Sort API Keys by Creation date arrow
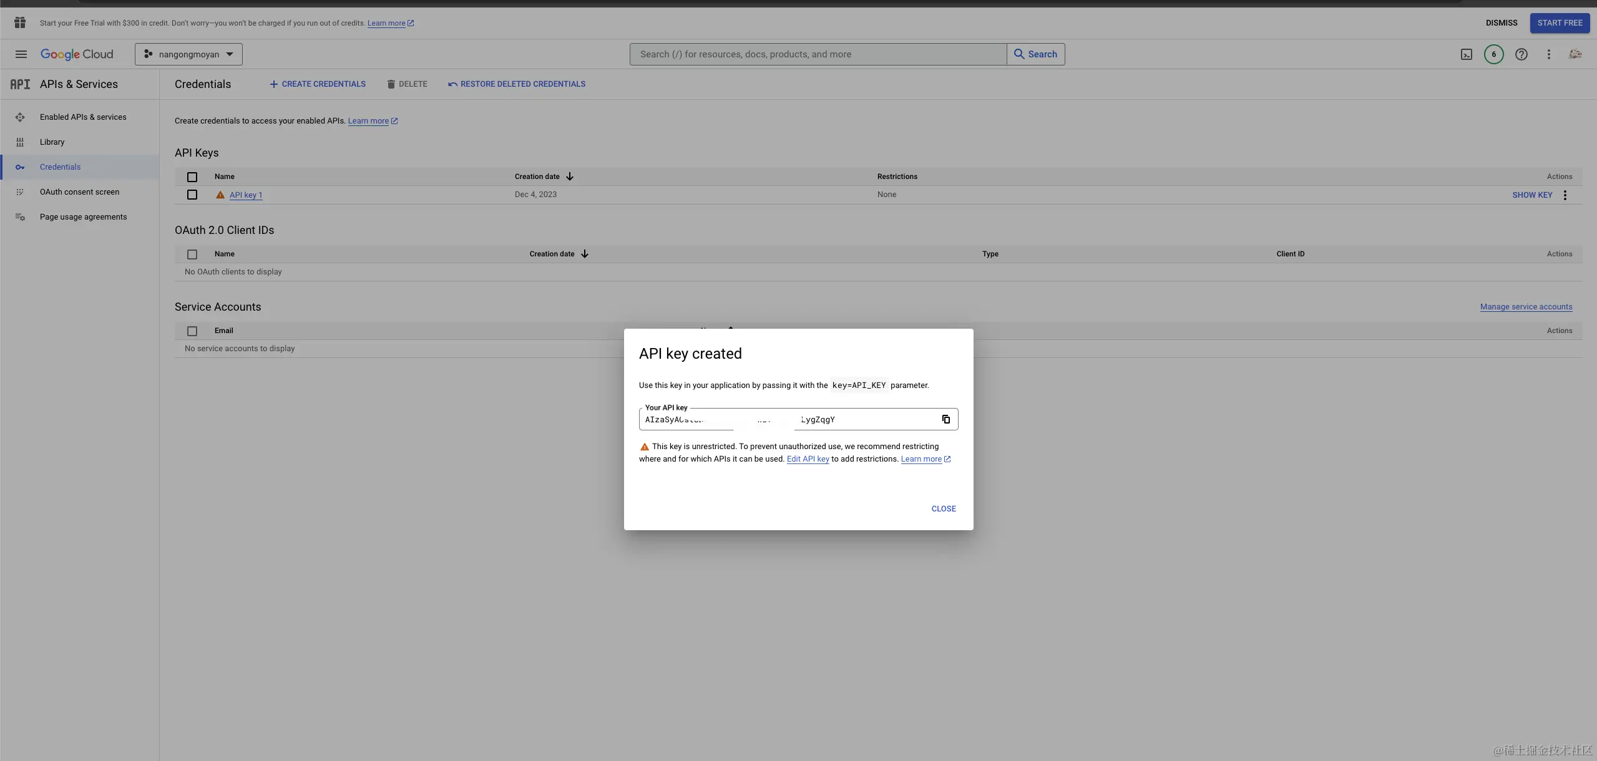Screen dimensions: 1597x761 pyautogui.click(x=570, y=177)
